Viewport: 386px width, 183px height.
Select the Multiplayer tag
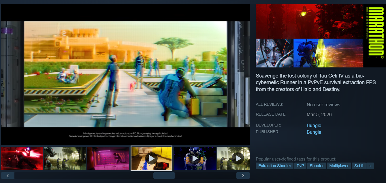(x=339, y=166)
